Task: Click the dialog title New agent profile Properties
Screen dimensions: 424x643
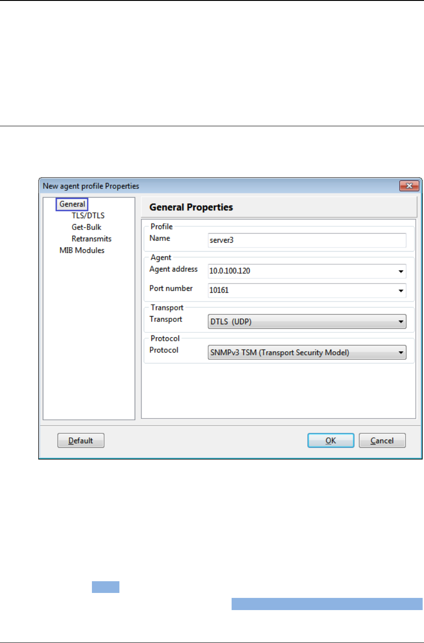Action: [91, 186]
